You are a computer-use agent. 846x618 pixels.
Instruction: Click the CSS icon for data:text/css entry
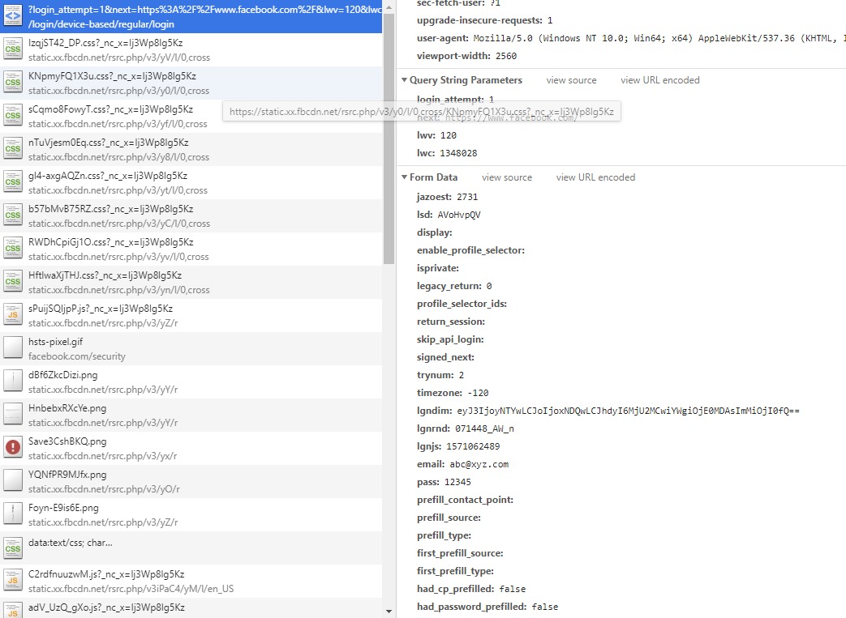pos(13,548)
